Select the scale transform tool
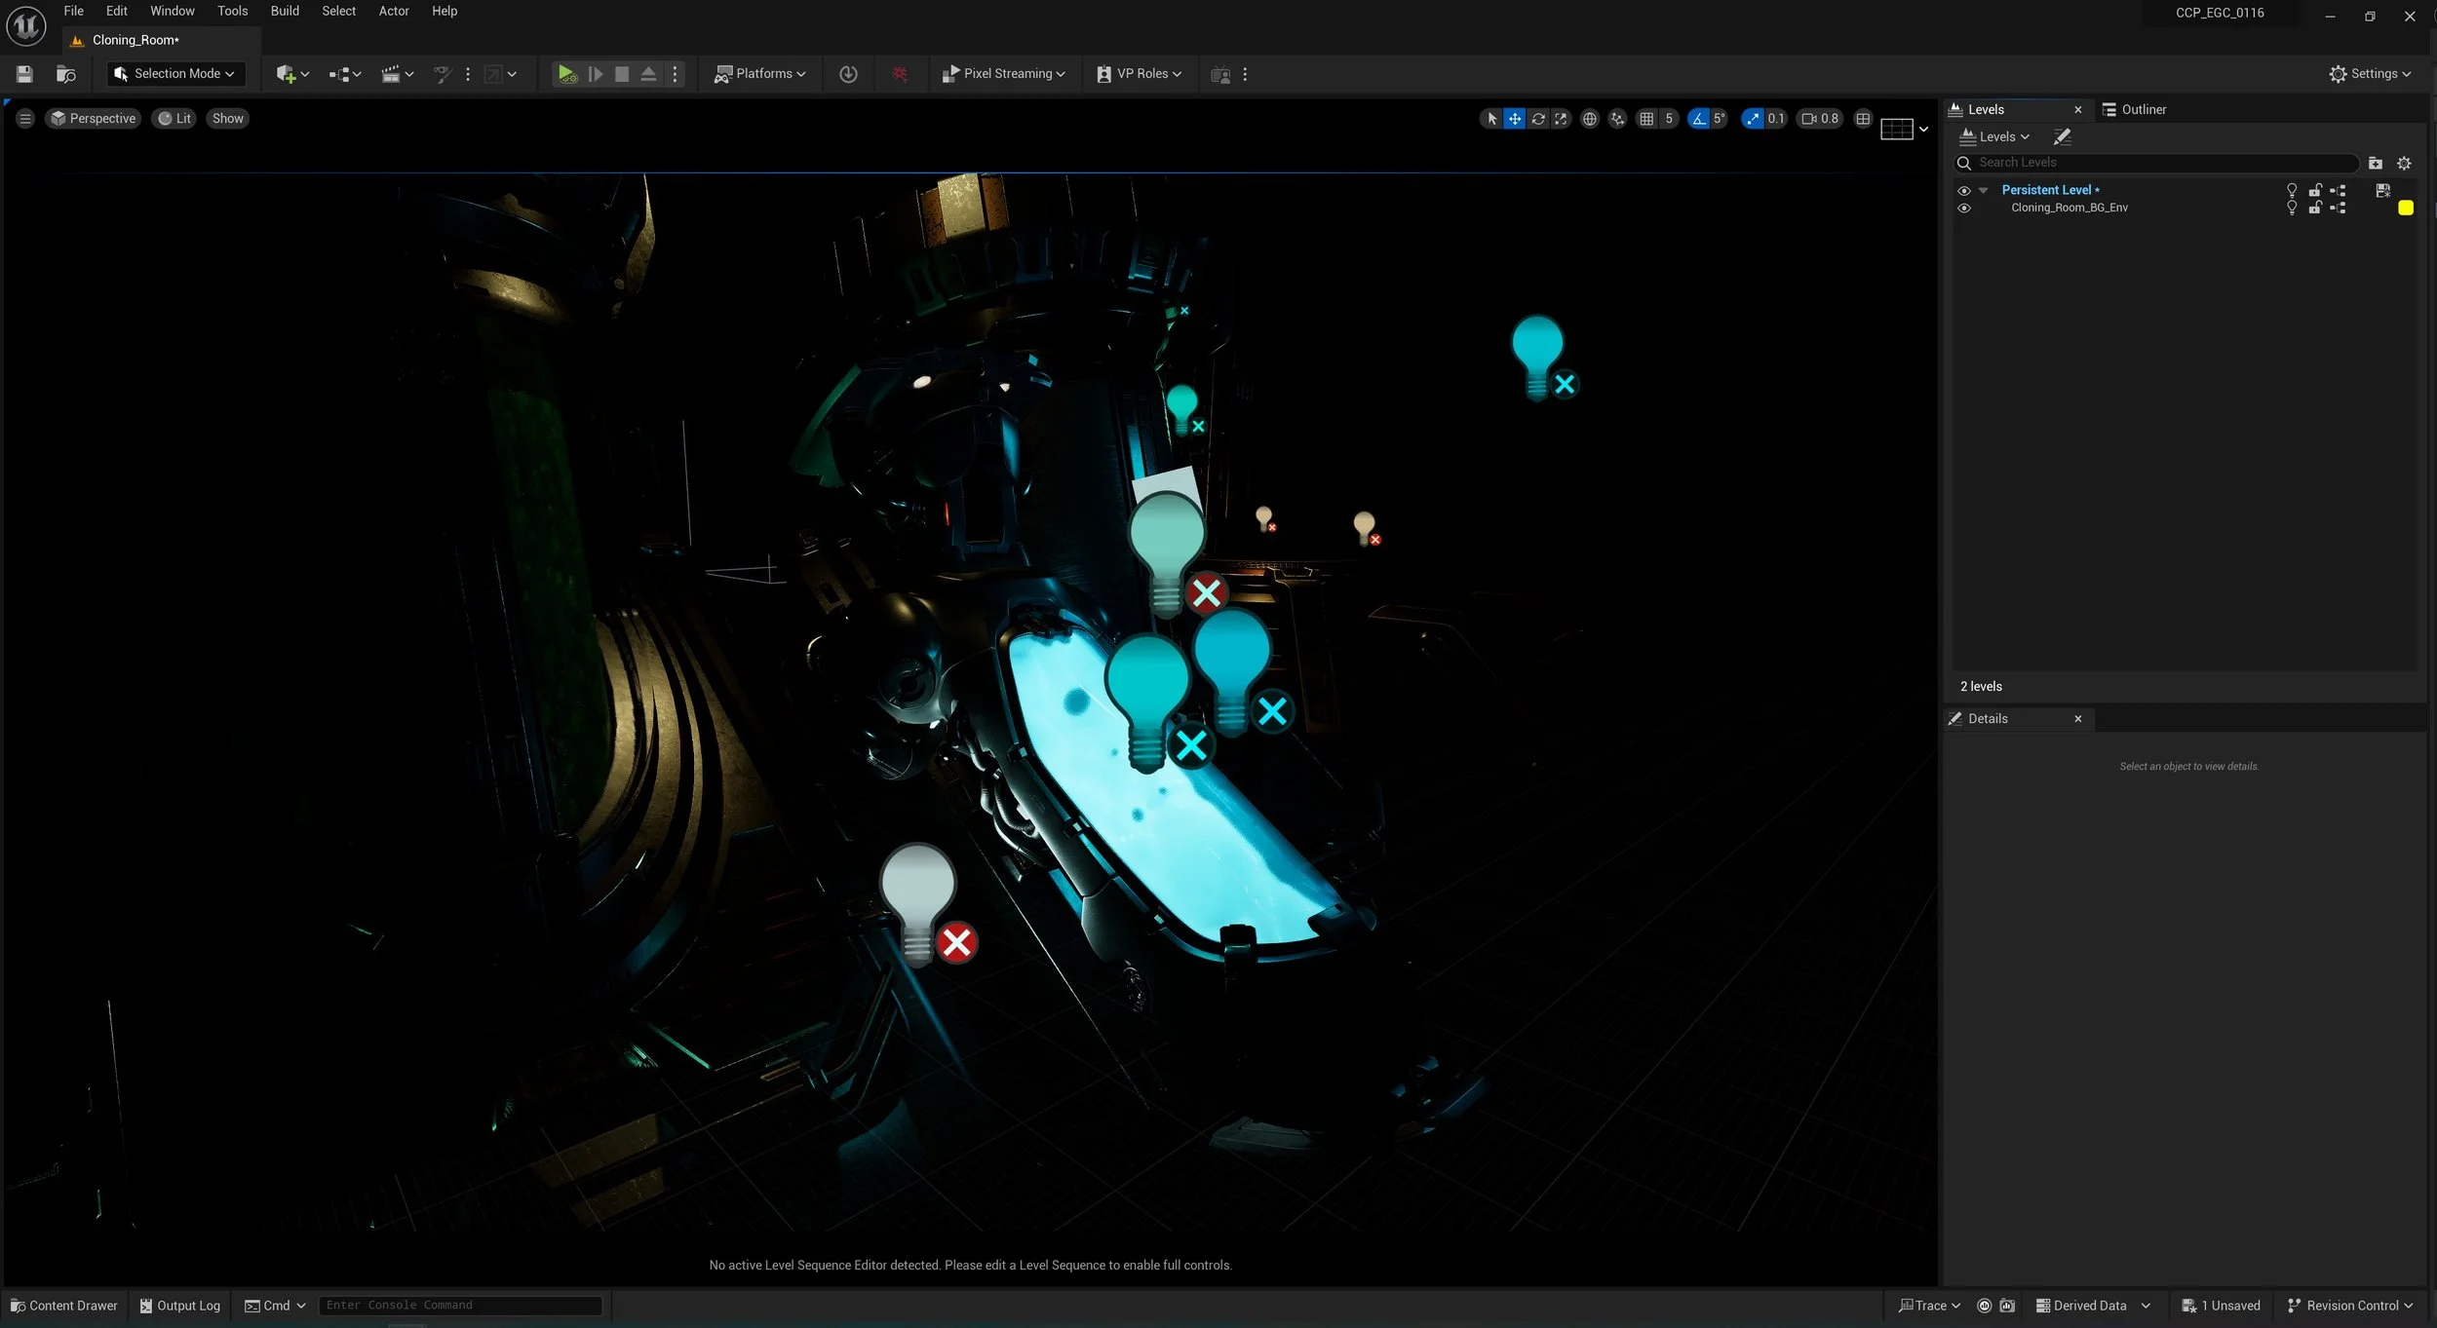The width and height of the screenshot is (2437, 1328). point(1561,119)
